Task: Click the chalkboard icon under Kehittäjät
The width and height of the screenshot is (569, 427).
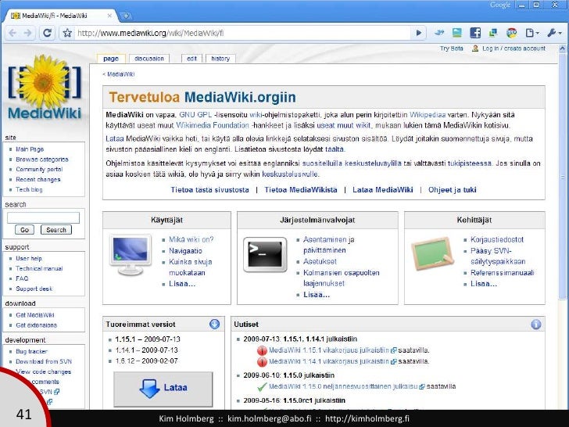Action: pos(432,253)
